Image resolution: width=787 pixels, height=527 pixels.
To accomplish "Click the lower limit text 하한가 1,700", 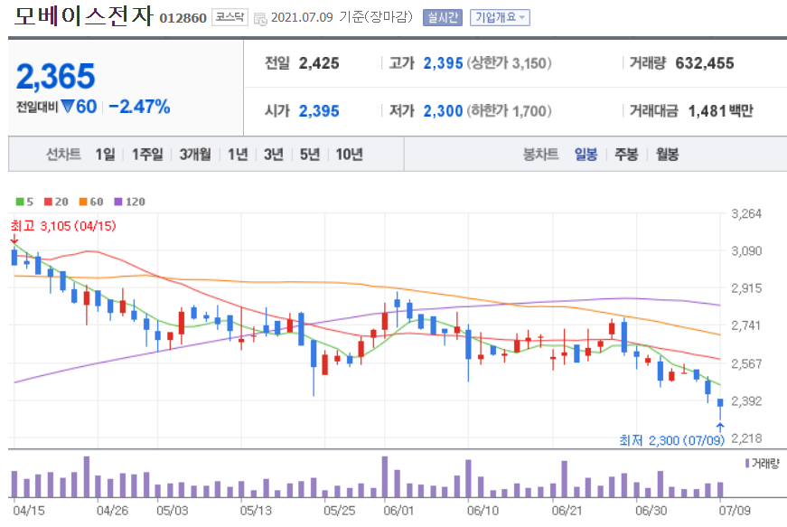I will pos(509,111).
